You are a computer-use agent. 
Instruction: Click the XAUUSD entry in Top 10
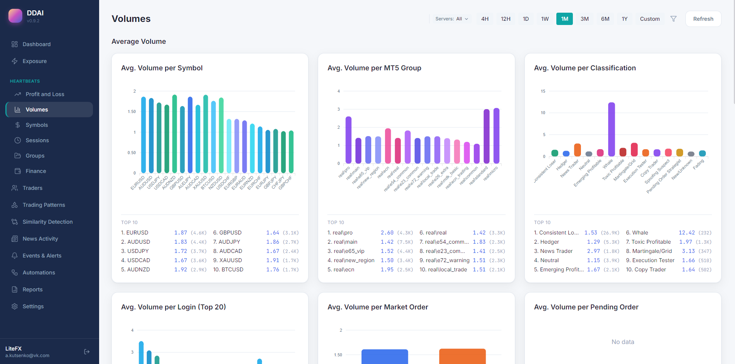[256, 260]
